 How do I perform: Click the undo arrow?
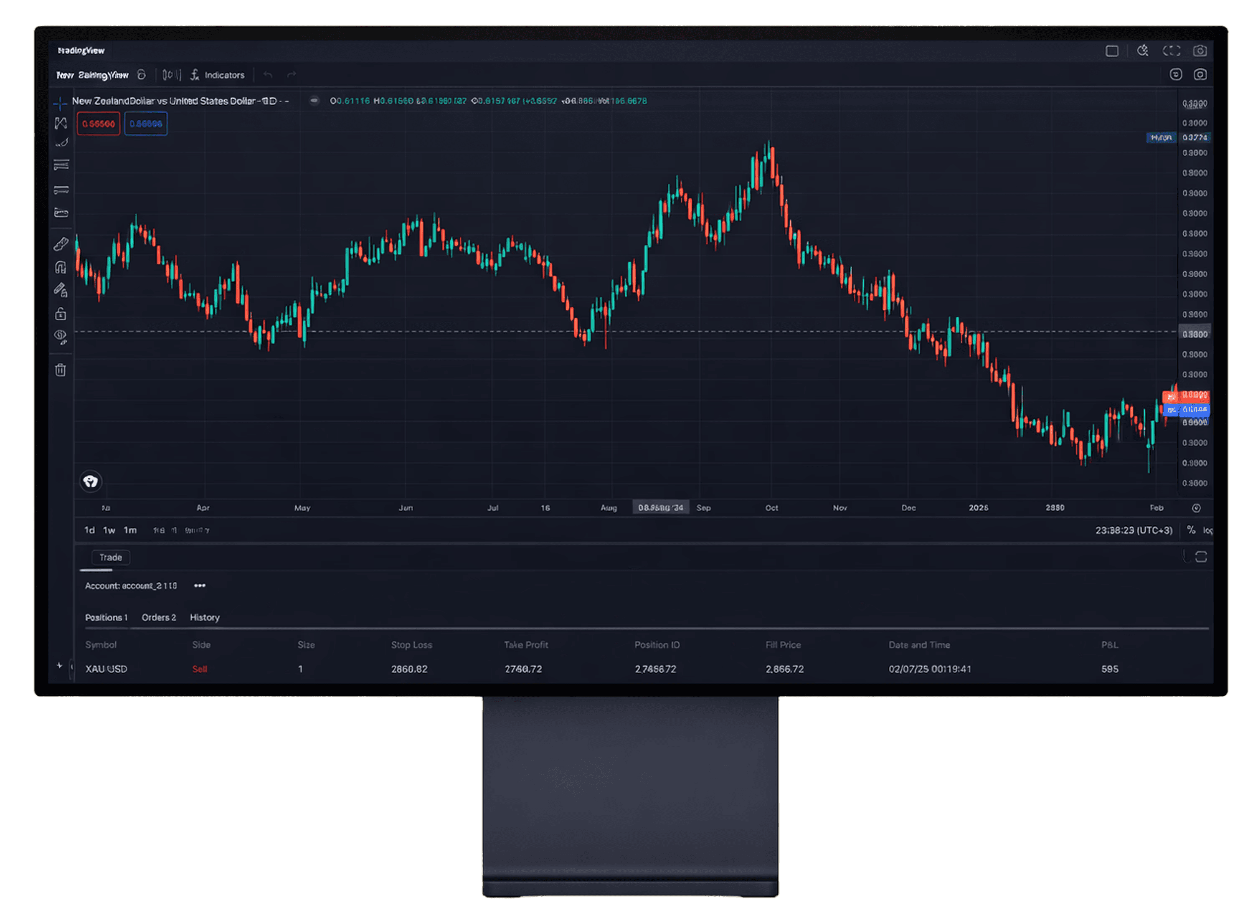click(268, 75)
